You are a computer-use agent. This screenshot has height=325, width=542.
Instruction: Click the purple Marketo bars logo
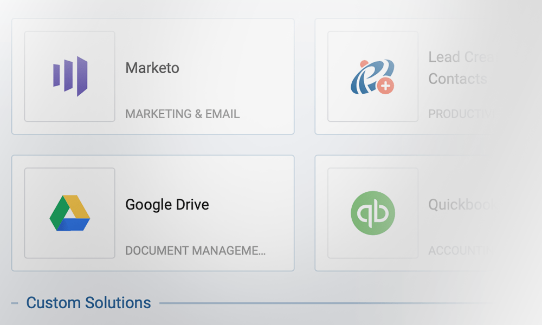click(x=70, y=76)
